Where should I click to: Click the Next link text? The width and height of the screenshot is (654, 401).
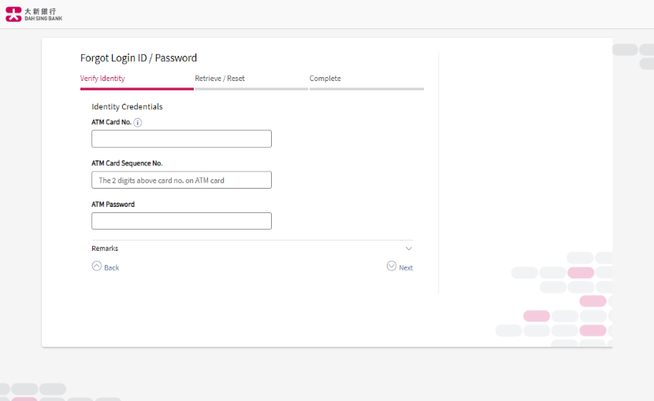point(406,268)
